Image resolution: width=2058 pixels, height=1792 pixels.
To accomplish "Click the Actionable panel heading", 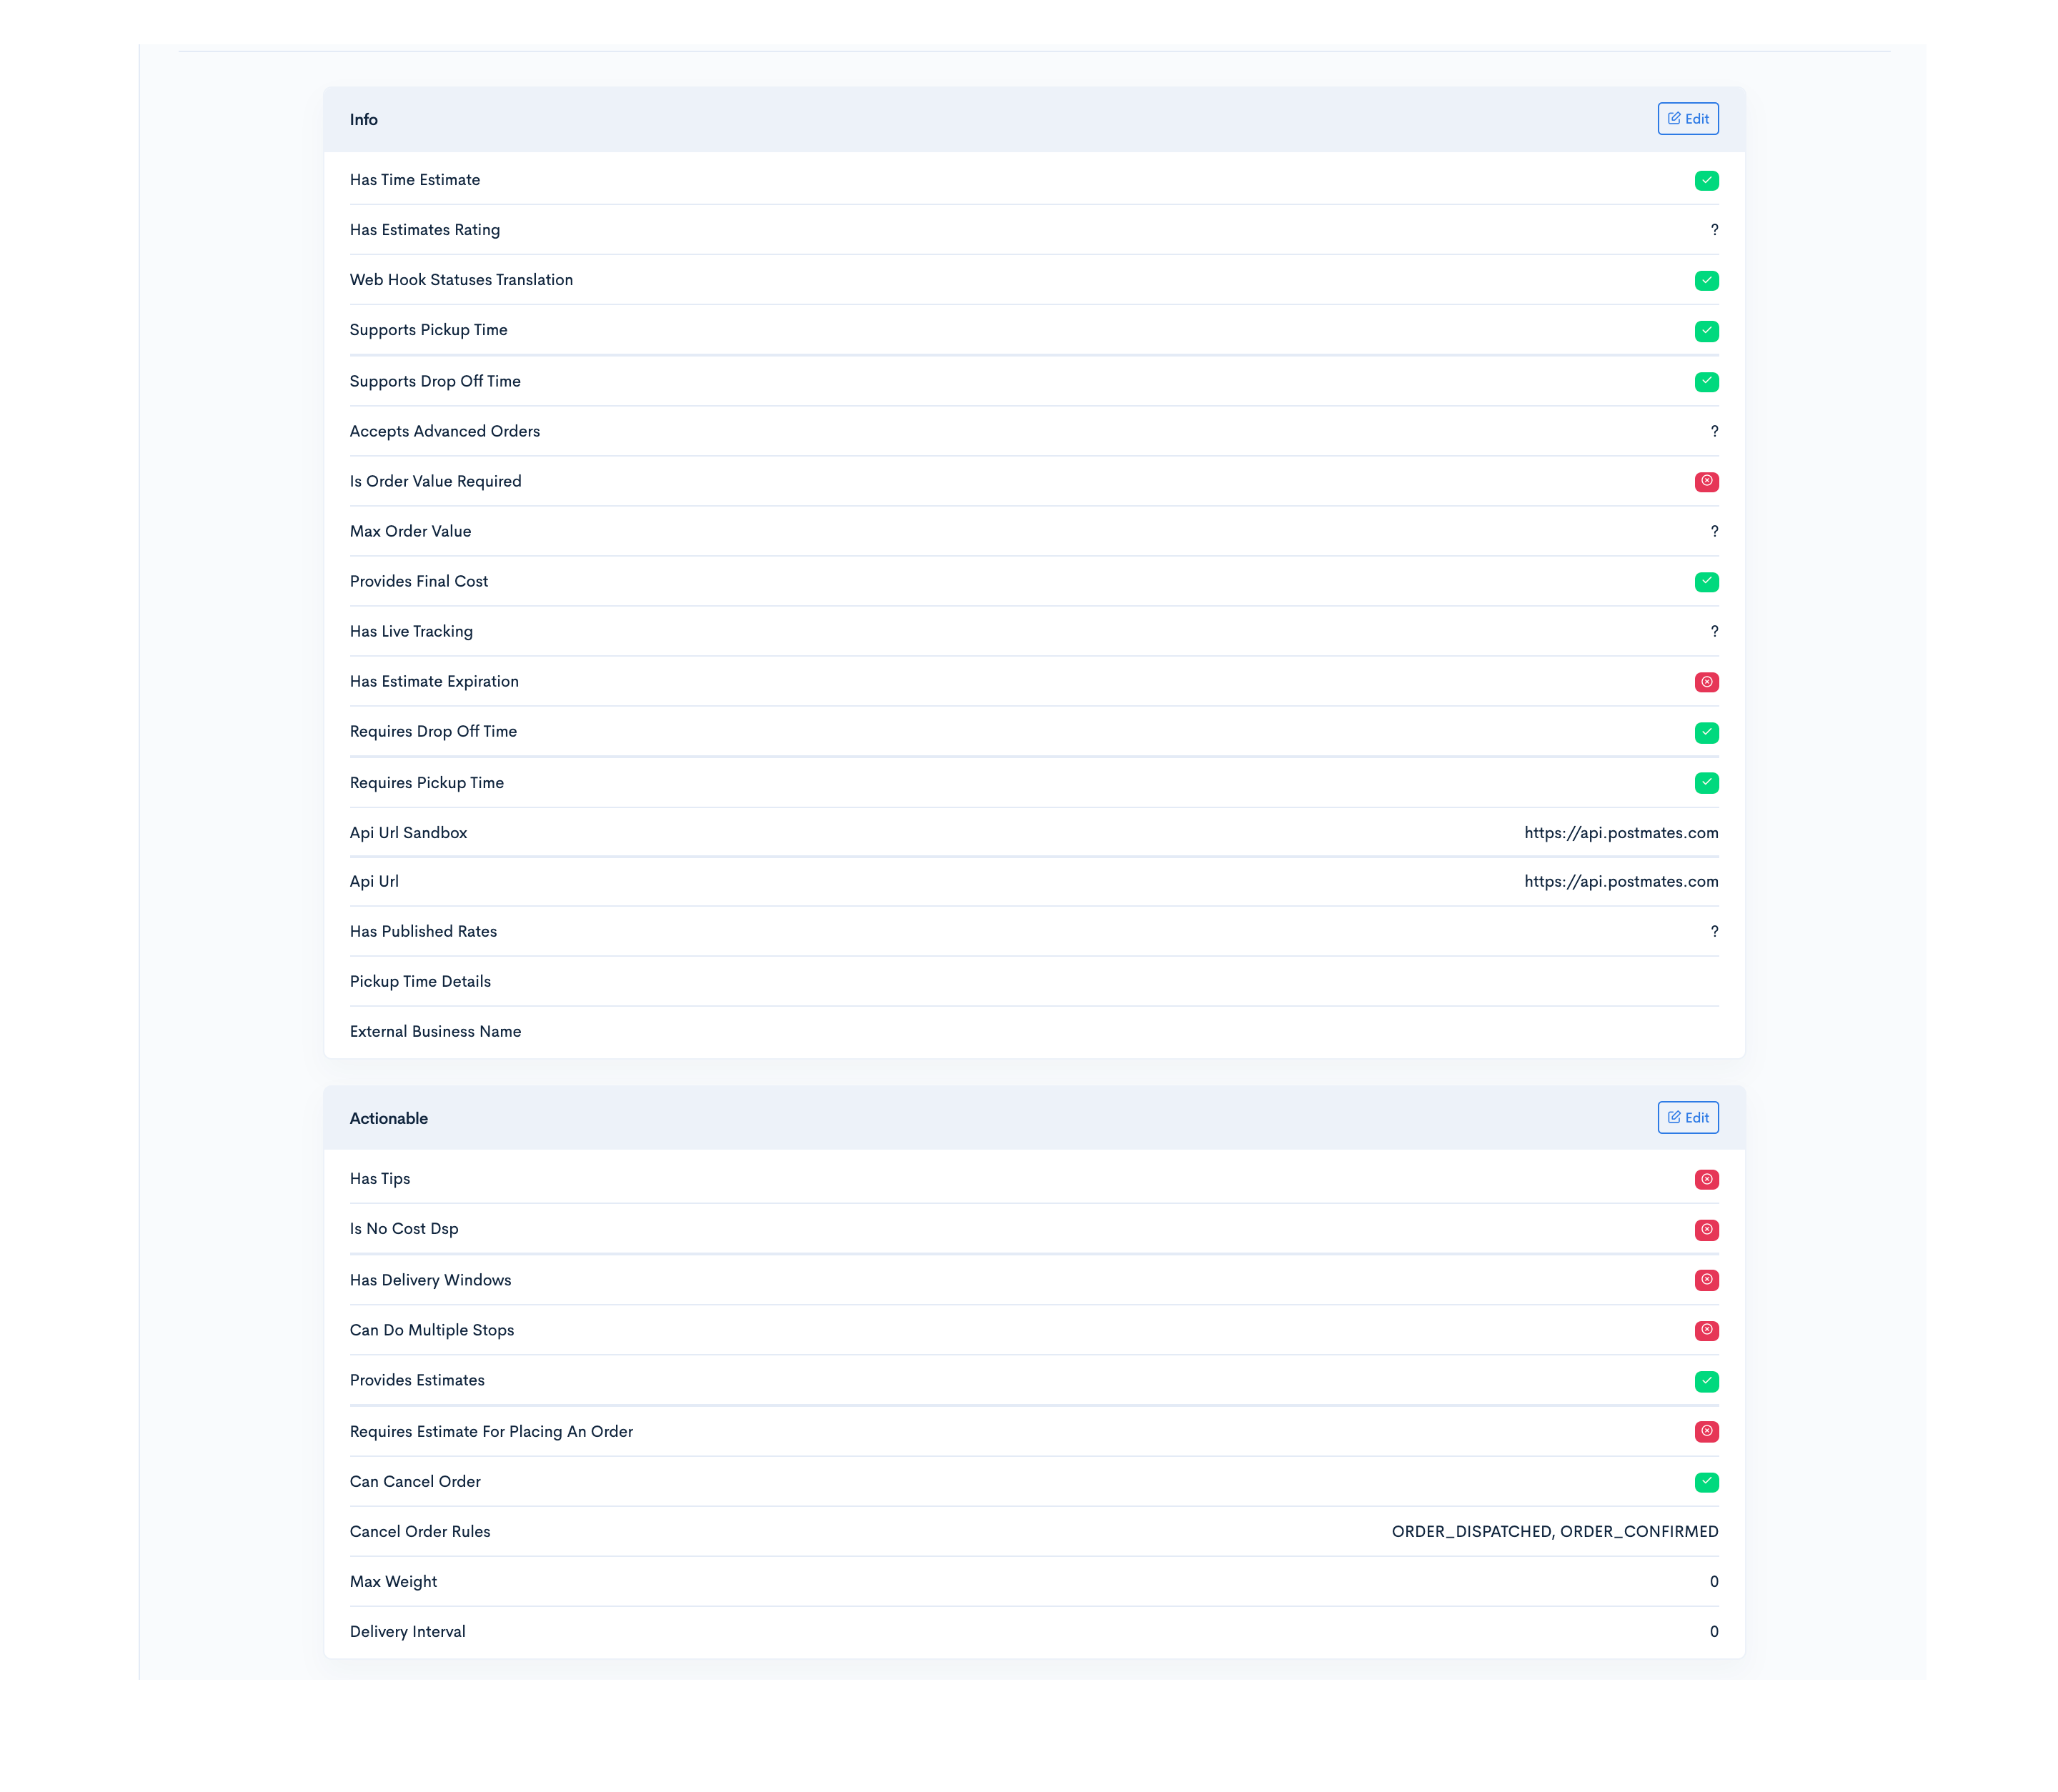I will point(389,1119).
